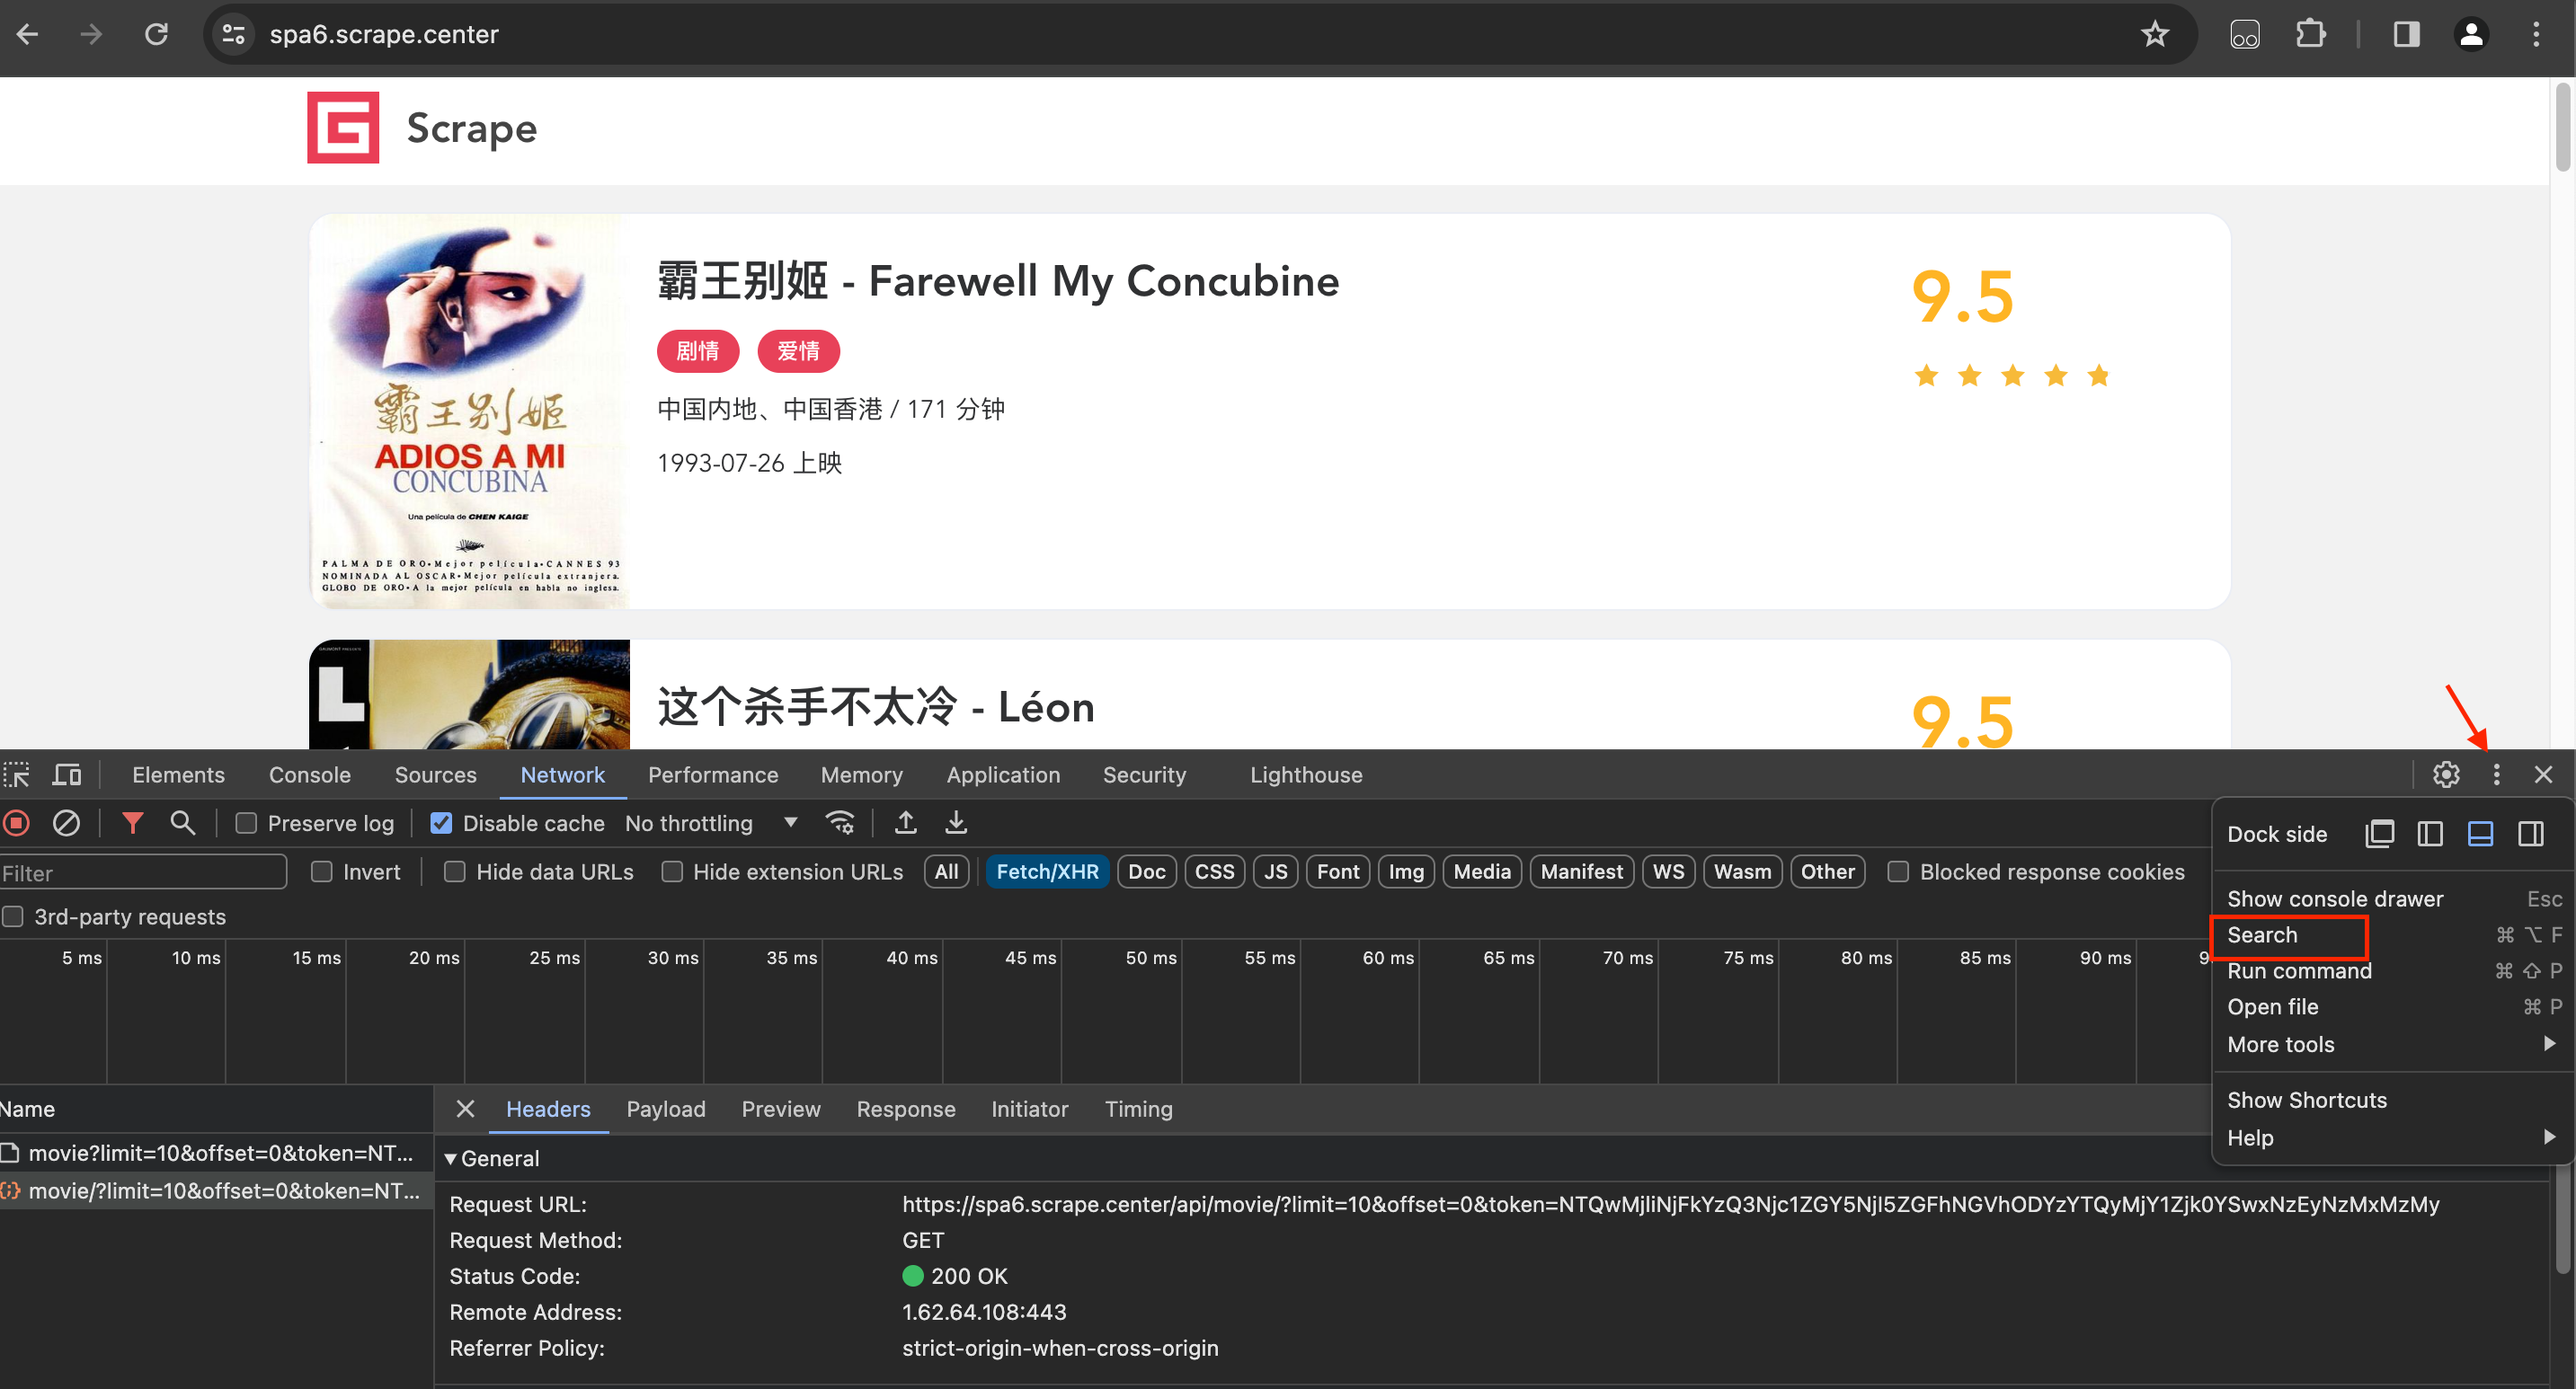Click the record network requests icon
2576x1389 pixels.
click(17, 823)
